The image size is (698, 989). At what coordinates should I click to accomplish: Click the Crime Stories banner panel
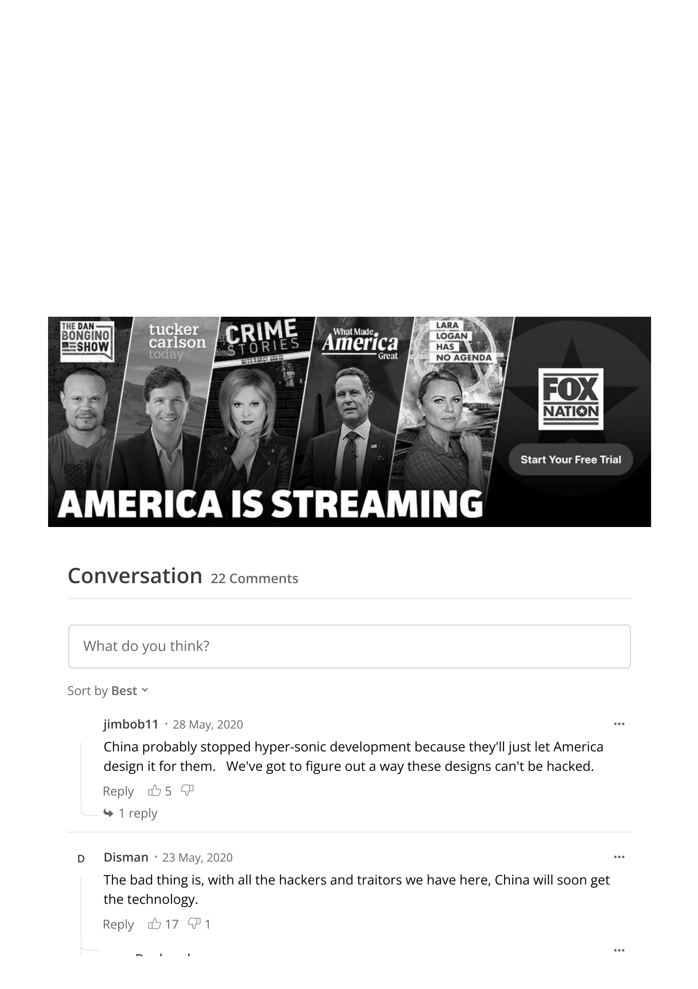(258, 403)
